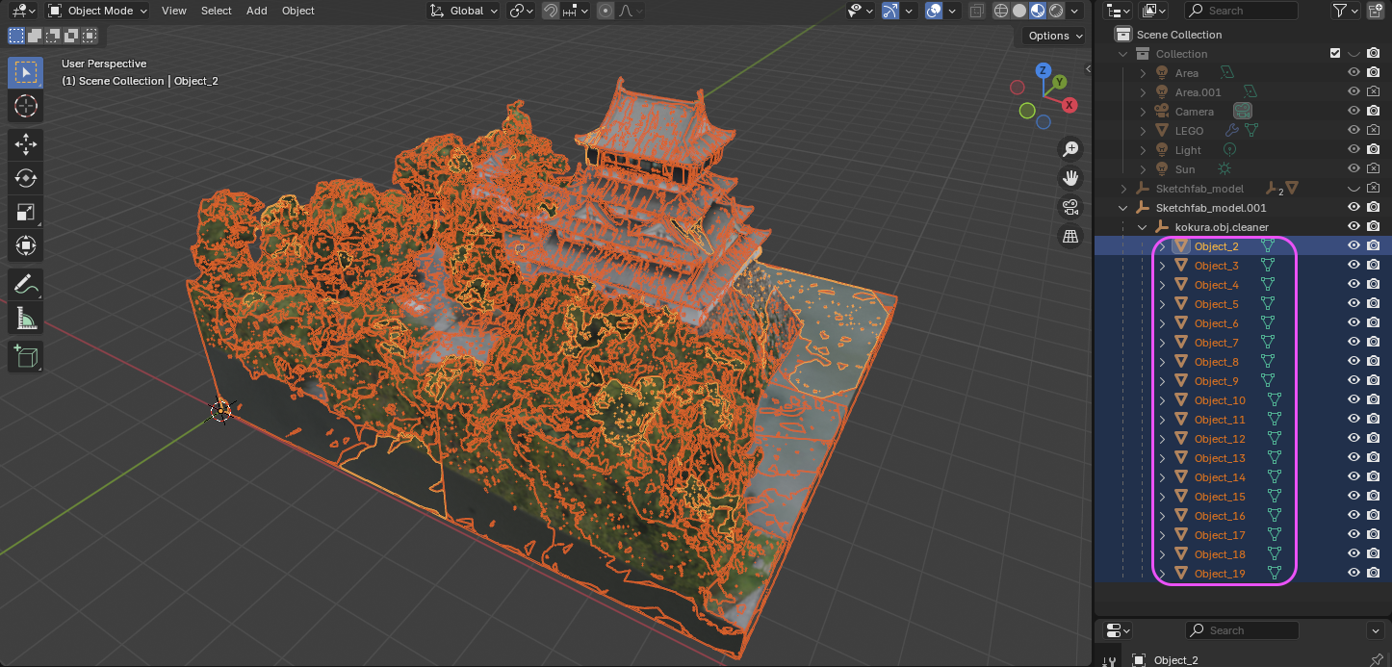Open the Global orientation dropdown
Viewport: 1392px width, 667px height.
[463, 11]
